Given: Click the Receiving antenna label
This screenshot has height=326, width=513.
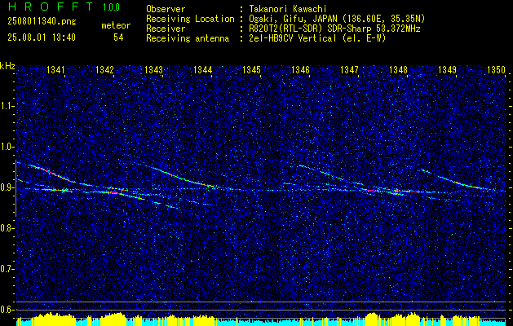Looking at the screenshot, I should point(188,38).
